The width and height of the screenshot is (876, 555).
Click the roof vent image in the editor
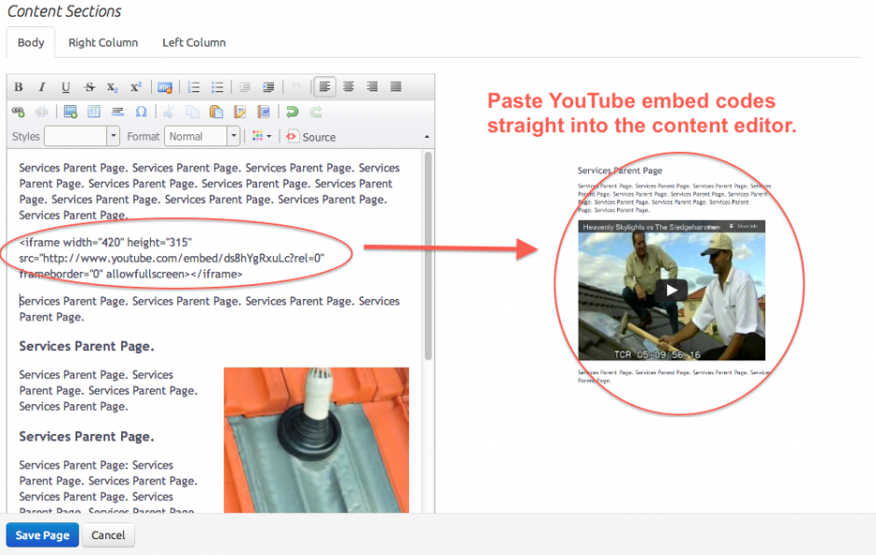click(x=316, y=440)
